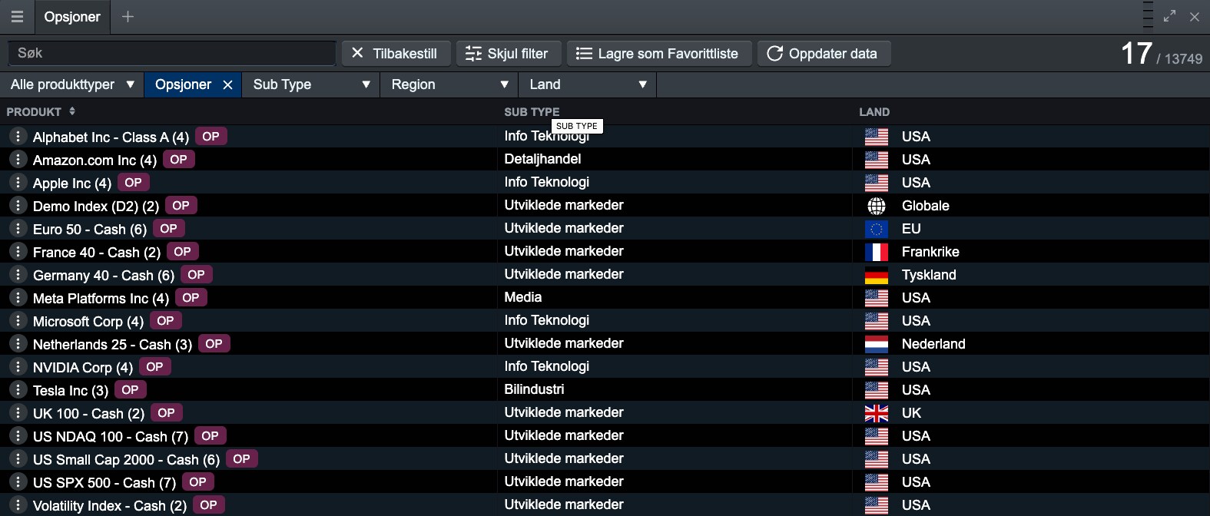Click Detaljhandel sub type cell

click(x=542, y=159)
